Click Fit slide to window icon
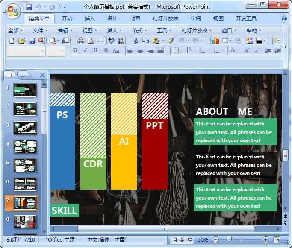 [x=276, y=240]
